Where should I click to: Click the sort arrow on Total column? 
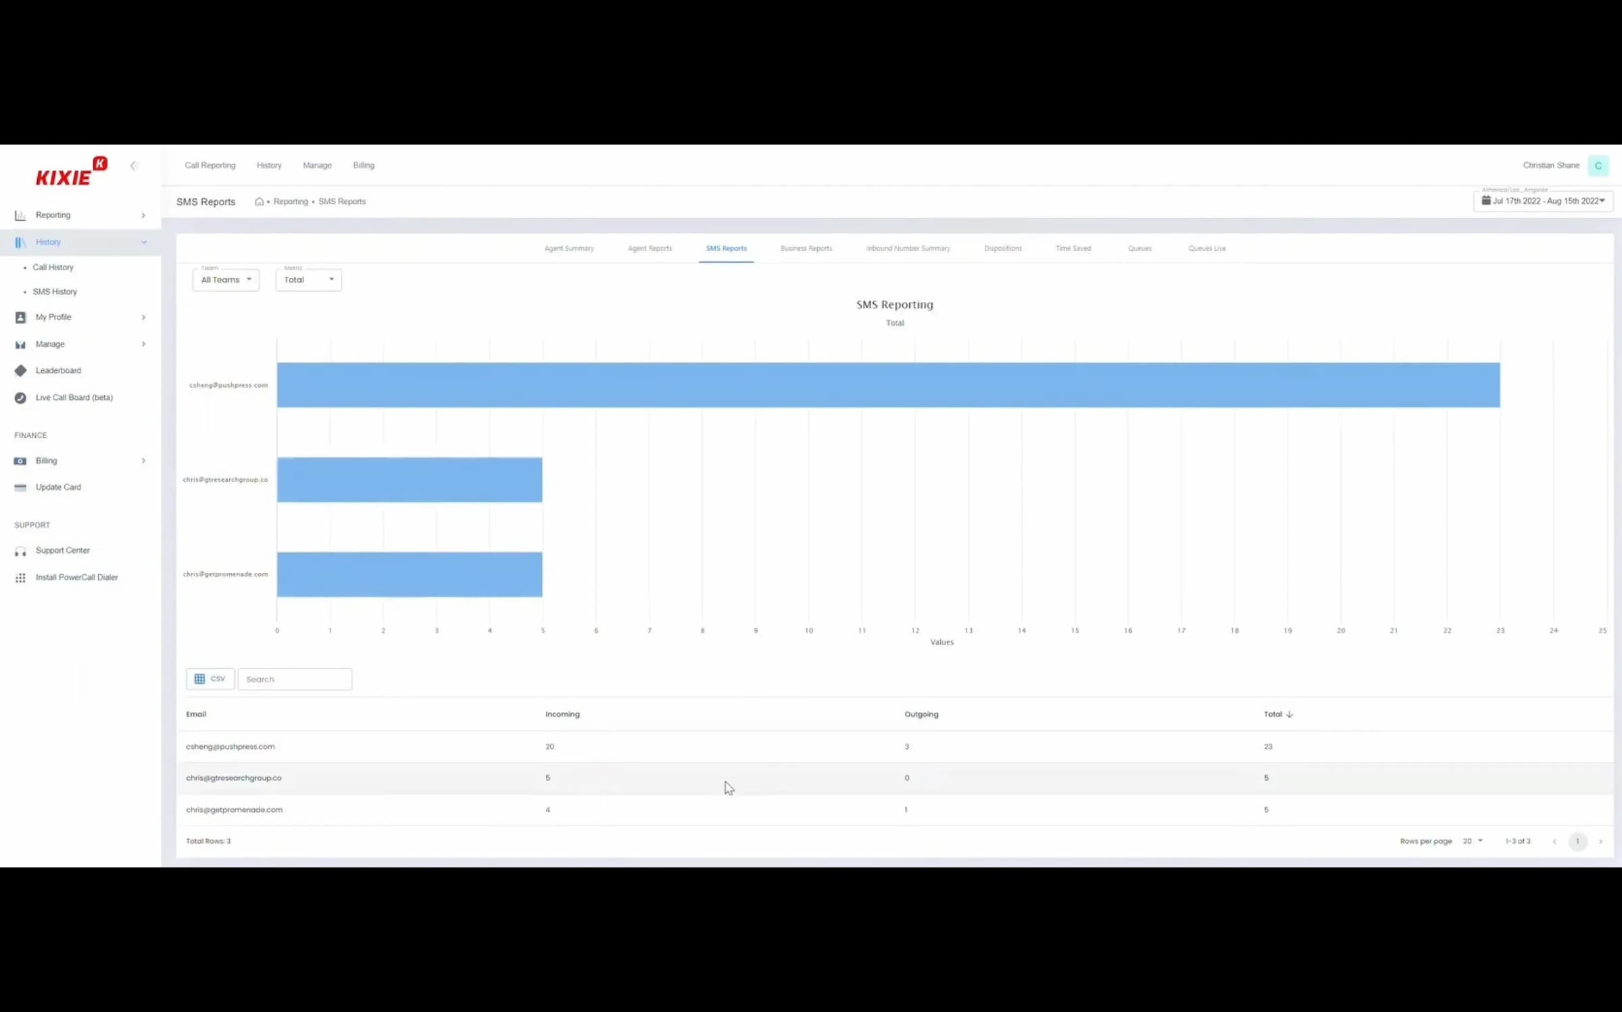(1289, 714)
